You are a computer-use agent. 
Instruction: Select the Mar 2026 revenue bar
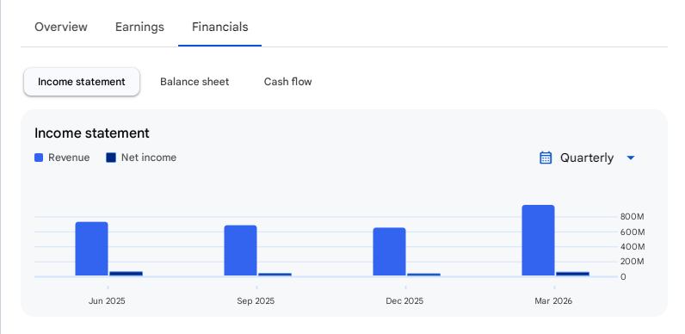point(538,240)
